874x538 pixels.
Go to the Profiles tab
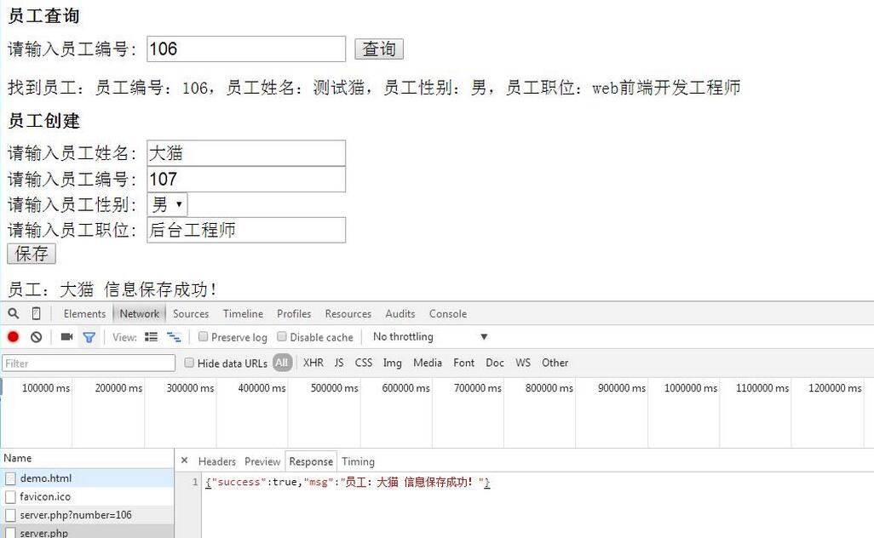point(294,313)
